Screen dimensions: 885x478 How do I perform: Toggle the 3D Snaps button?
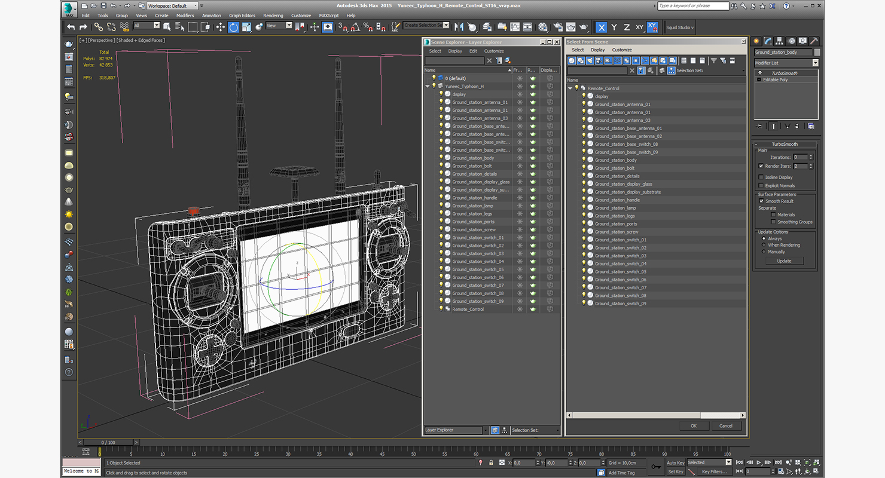pyautogui.click(x=343, y=27)
